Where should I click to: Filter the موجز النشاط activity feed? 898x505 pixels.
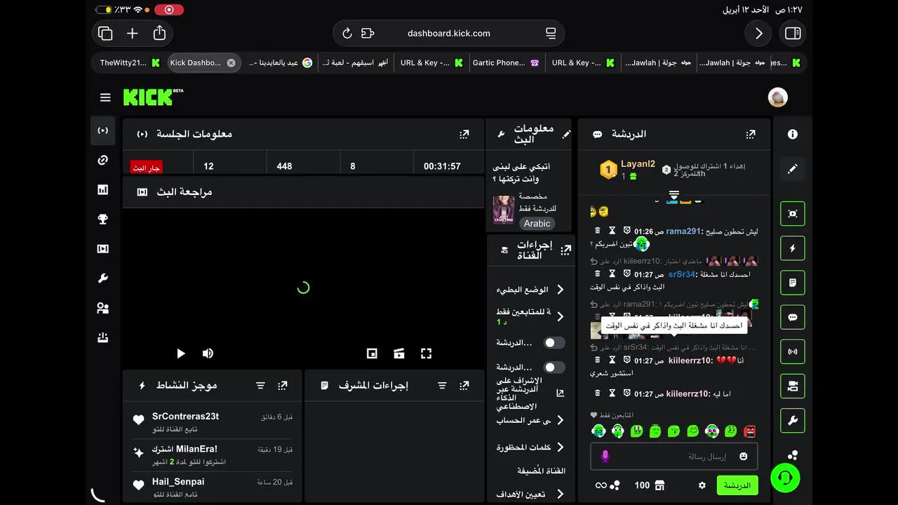(x=260, y=386)
